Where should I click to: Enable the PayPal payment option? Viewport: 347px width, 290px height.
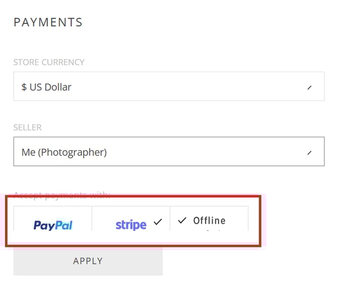[52, 218]
